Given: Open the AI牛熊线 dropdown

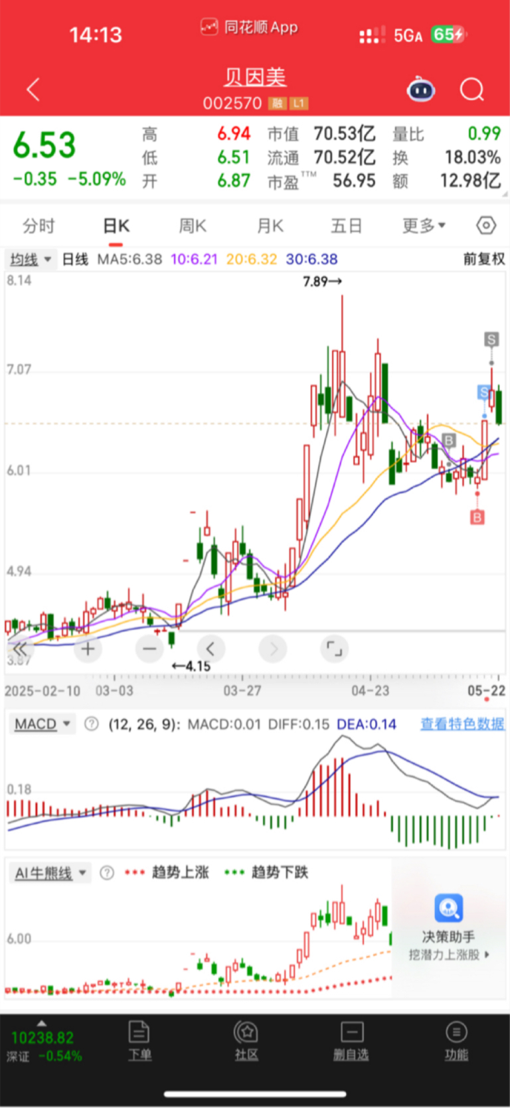Looking at the screenshot, I should (x=50, y=873).
